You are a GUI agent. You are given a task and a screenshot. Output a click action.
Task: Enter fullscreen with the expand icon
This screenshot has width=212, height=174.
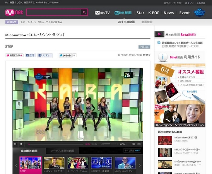pyautogui.click(x=139, y=144)
